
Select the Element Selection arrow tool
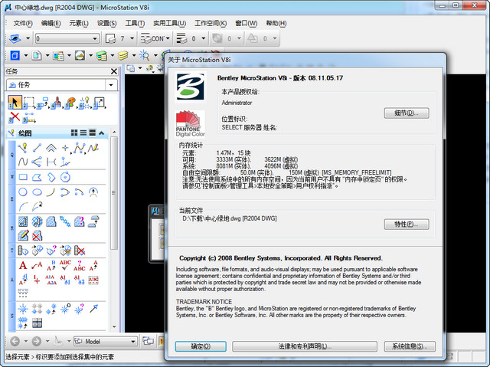[15, 102]
